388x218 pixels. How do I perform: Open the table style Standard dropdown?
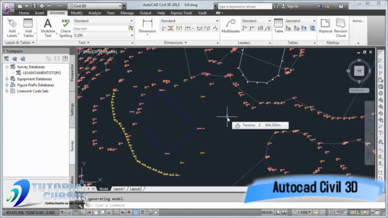[300, 21]
